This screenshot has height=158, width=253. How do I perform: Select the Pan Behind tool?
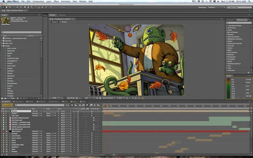(21, 7)
